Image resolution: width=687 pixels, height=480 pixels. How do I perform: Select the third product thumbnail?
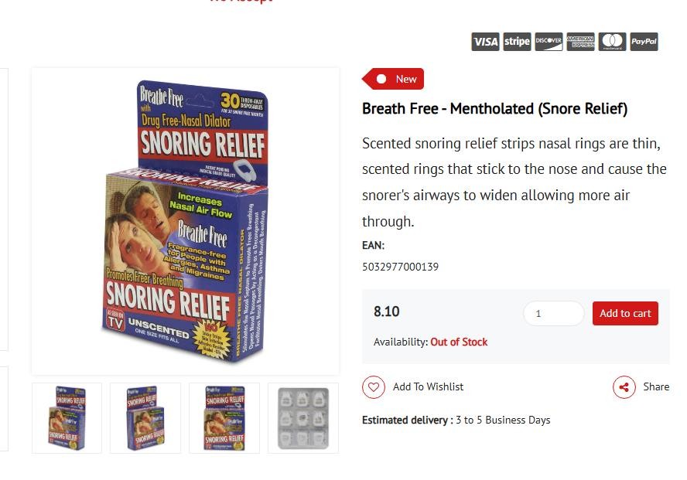(224, 417)
